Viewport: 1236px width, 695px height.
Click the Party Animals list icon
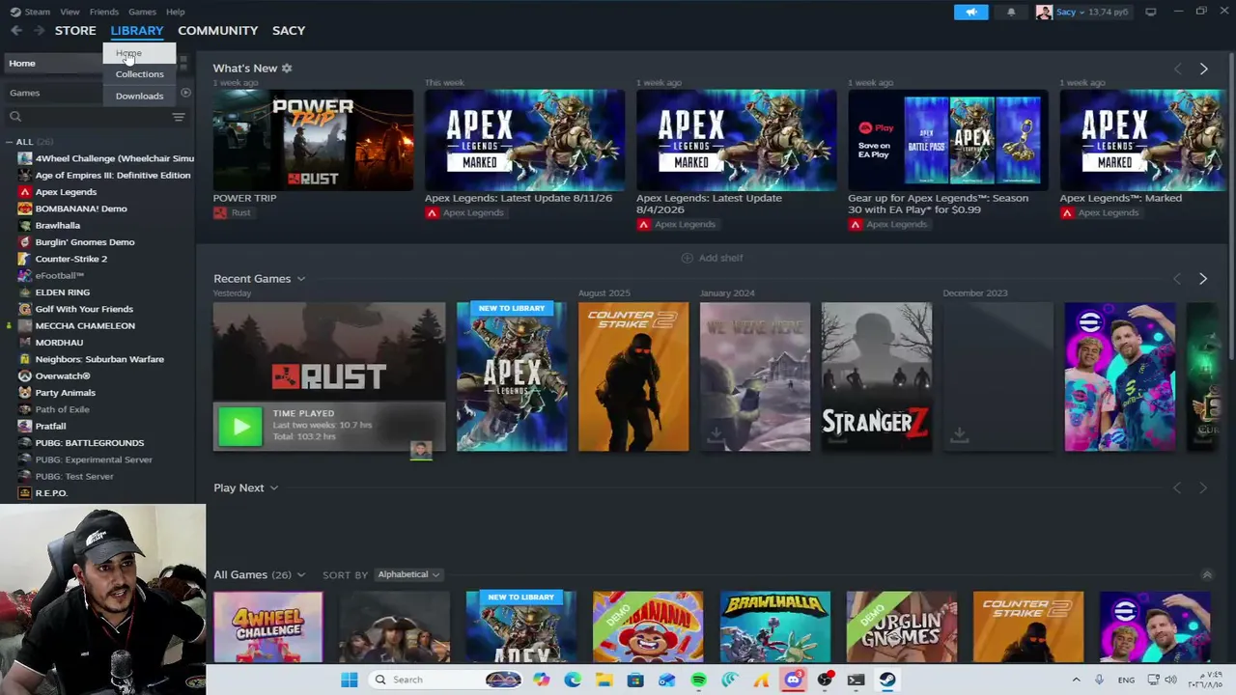(x=25, y=393)
